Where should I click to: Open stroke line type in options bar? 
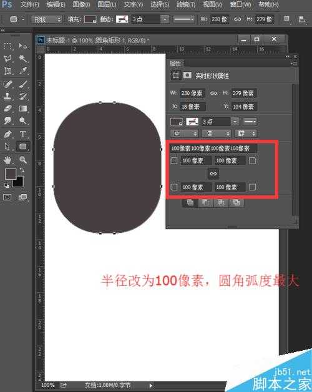coord(183,19)
